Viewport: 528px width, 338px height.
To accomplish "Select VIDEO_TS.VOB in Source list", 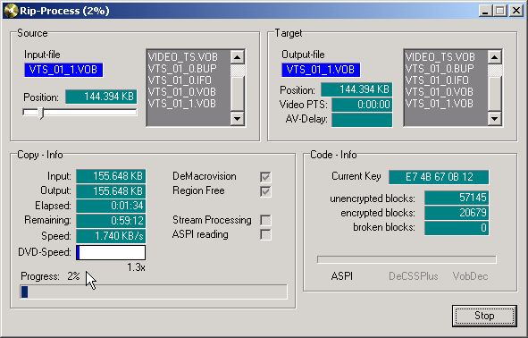I will point(183,57).
